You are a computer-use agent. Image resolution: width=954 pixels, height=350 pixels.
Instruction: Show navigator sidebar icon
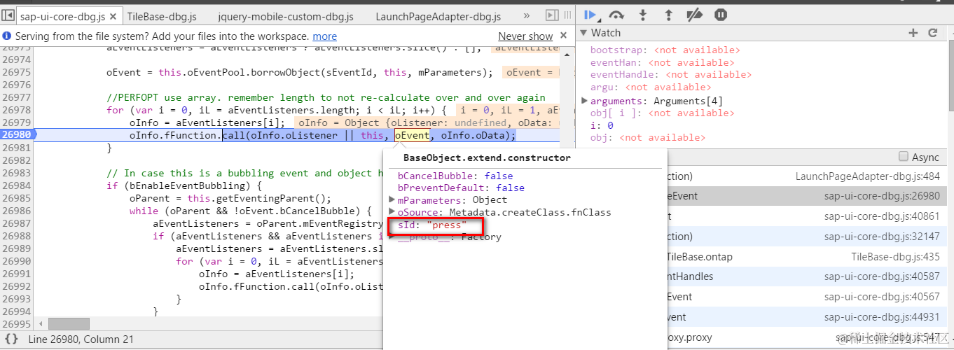pyautogui.click(x=8, y=15)
